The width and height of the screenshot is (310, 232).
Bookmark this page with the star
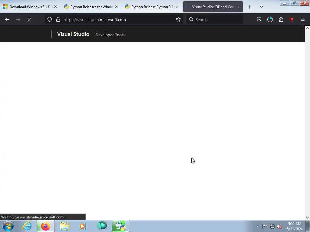[178, 19]
